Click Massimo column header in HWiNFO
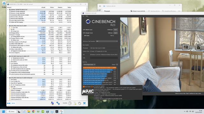The image size is (204, 114). [x=60, y=7]
